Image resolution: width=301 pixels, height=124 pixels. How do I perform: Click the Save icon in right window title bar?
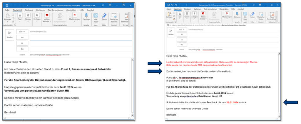click(168, 5)
